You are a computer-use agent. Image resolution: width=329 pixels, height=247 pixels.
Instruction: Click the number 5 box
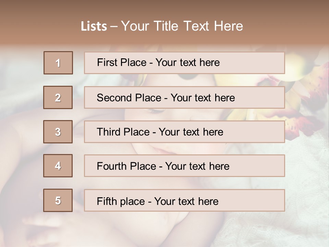click(58, 200)
